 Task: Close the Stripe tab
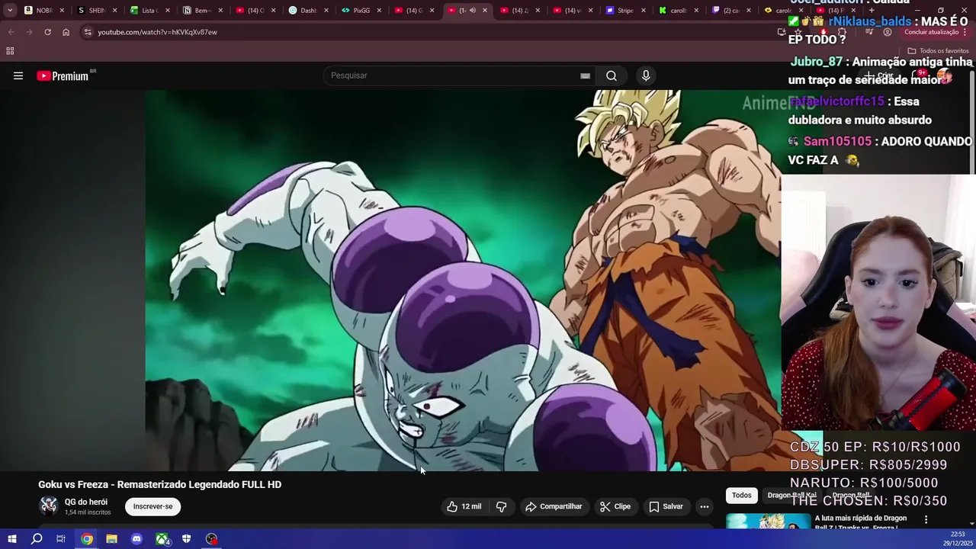point(643,11)
